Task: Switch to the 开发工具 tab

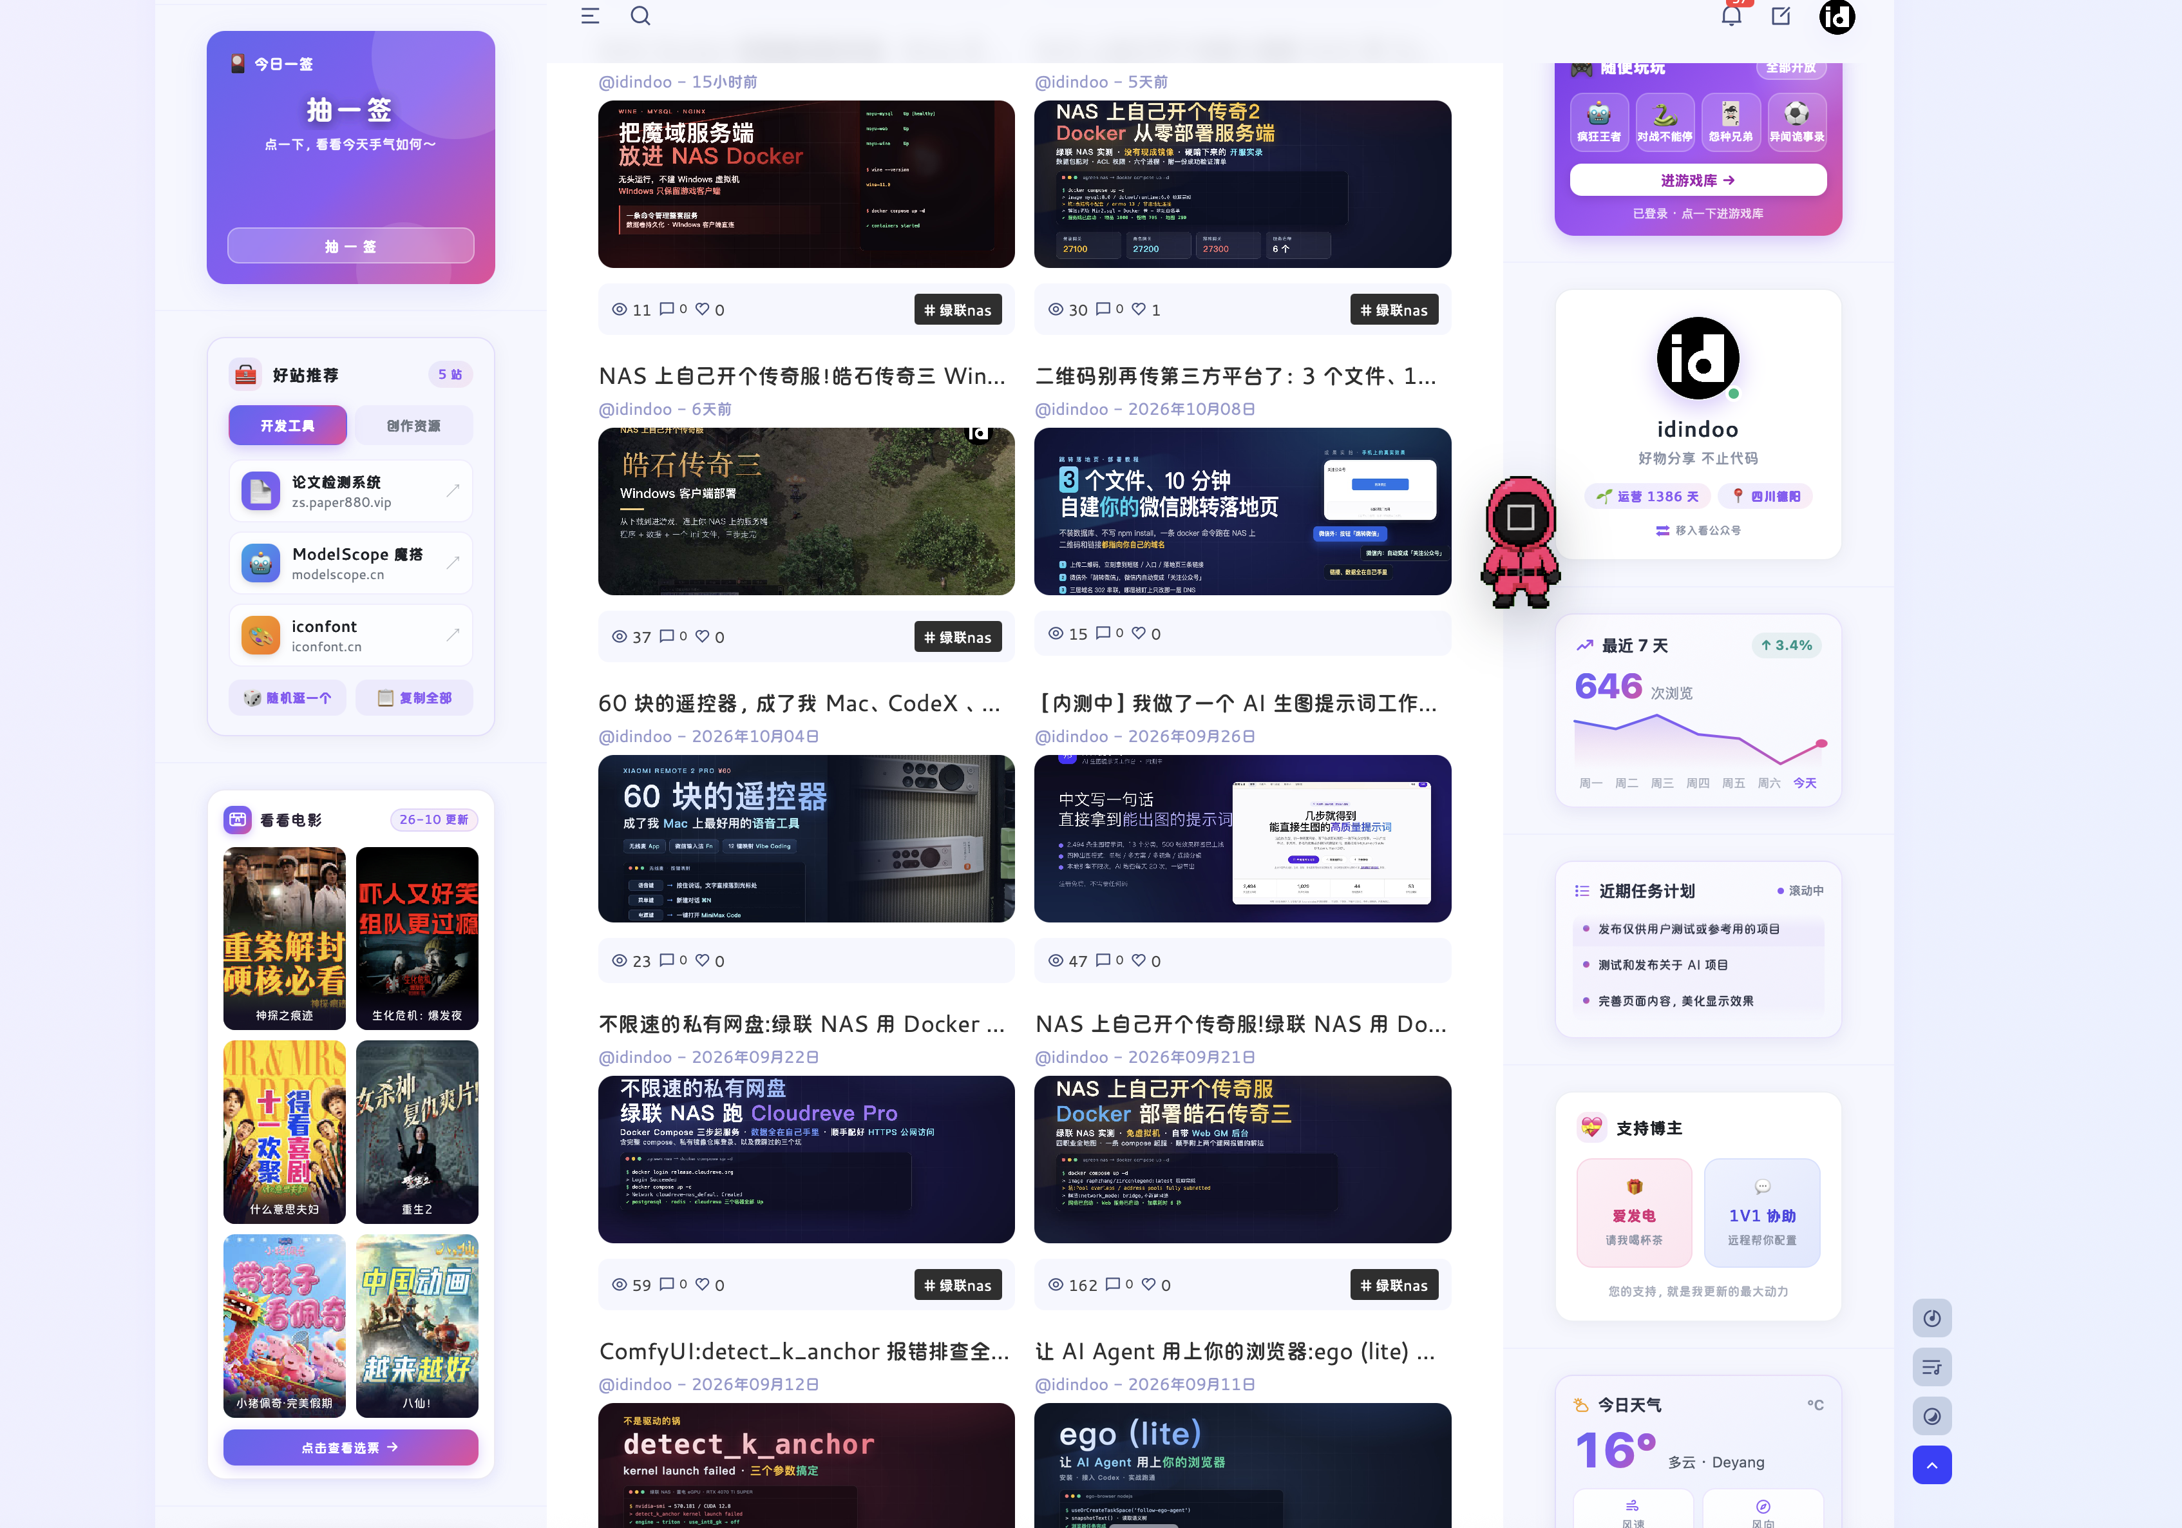Action: click(x=288, y=426)
